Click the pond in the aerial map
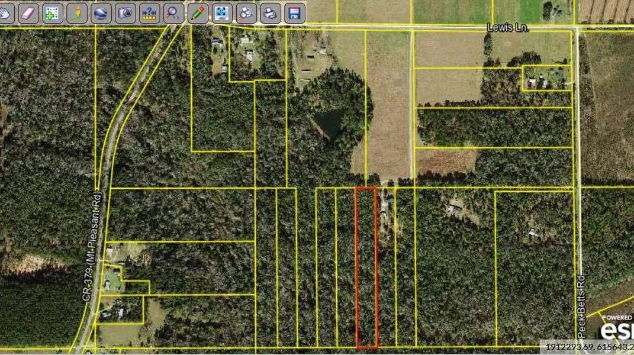The width and height of the screenshot is (634, 355). tap(327, 124)
